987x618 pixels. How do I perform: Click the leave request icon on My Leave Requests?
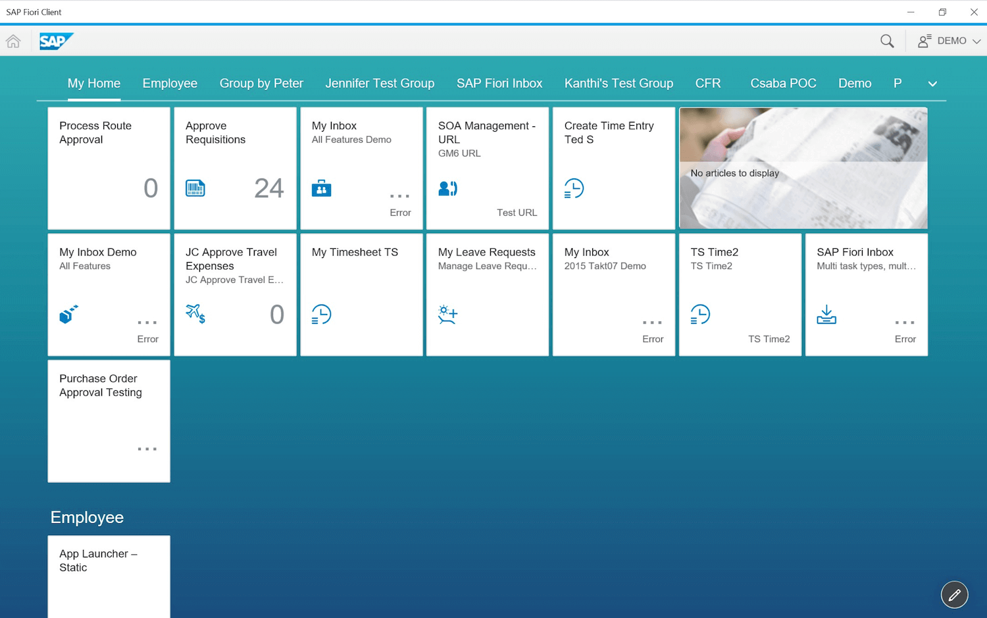pos(447,315)
